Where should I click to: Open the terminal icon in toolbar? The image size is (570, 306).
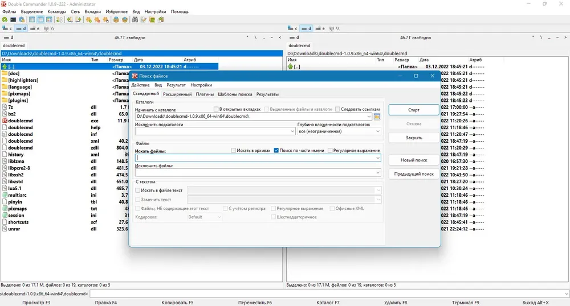point(13,19)
